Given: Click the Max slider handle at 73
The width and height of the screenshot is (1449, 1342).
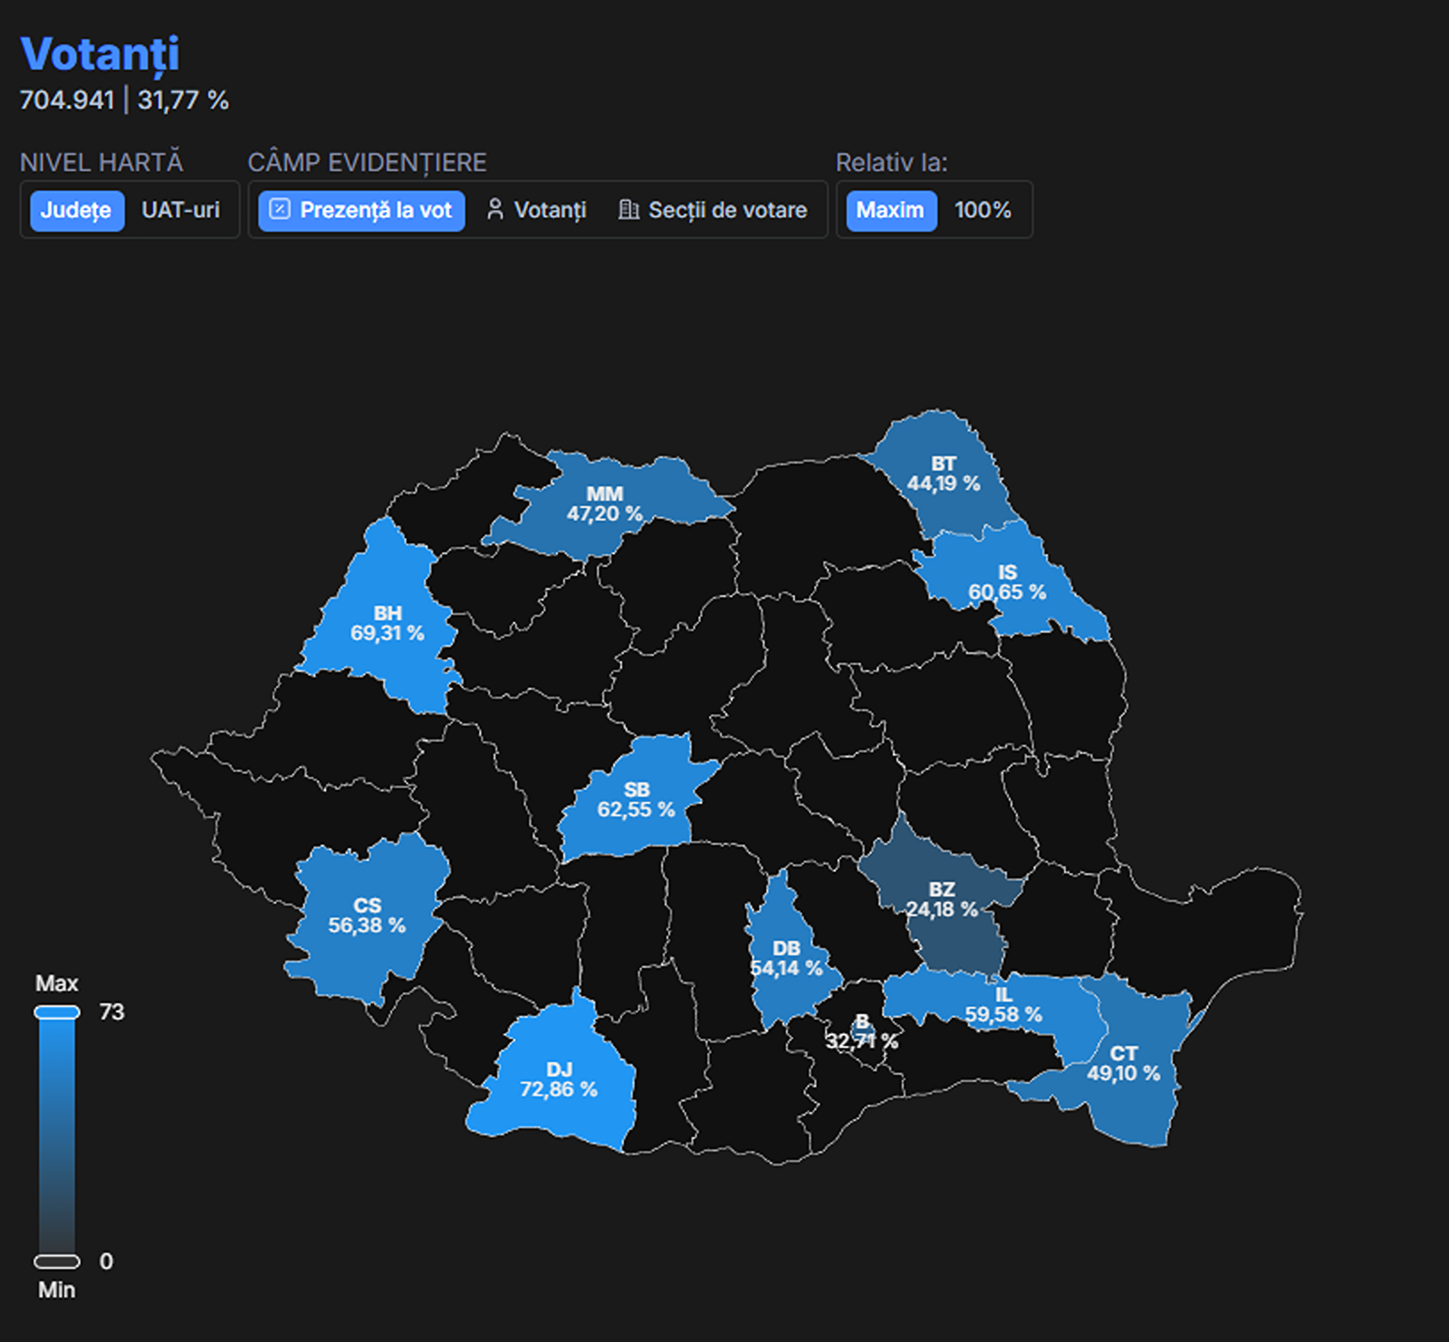Looking at the screenshot, I should pyautogui.click(x=57, y=1011).
